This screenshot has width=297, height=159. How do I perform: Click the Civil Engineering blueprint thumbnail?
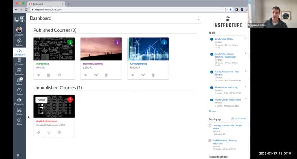pos(148,49)
